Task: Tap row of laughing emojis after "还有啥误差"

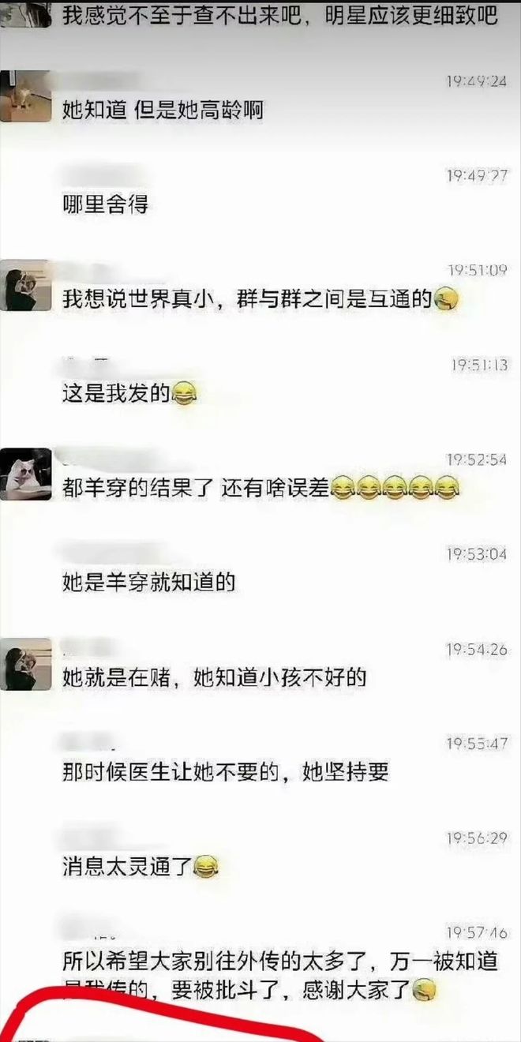Action: click(x=394, y=489)
